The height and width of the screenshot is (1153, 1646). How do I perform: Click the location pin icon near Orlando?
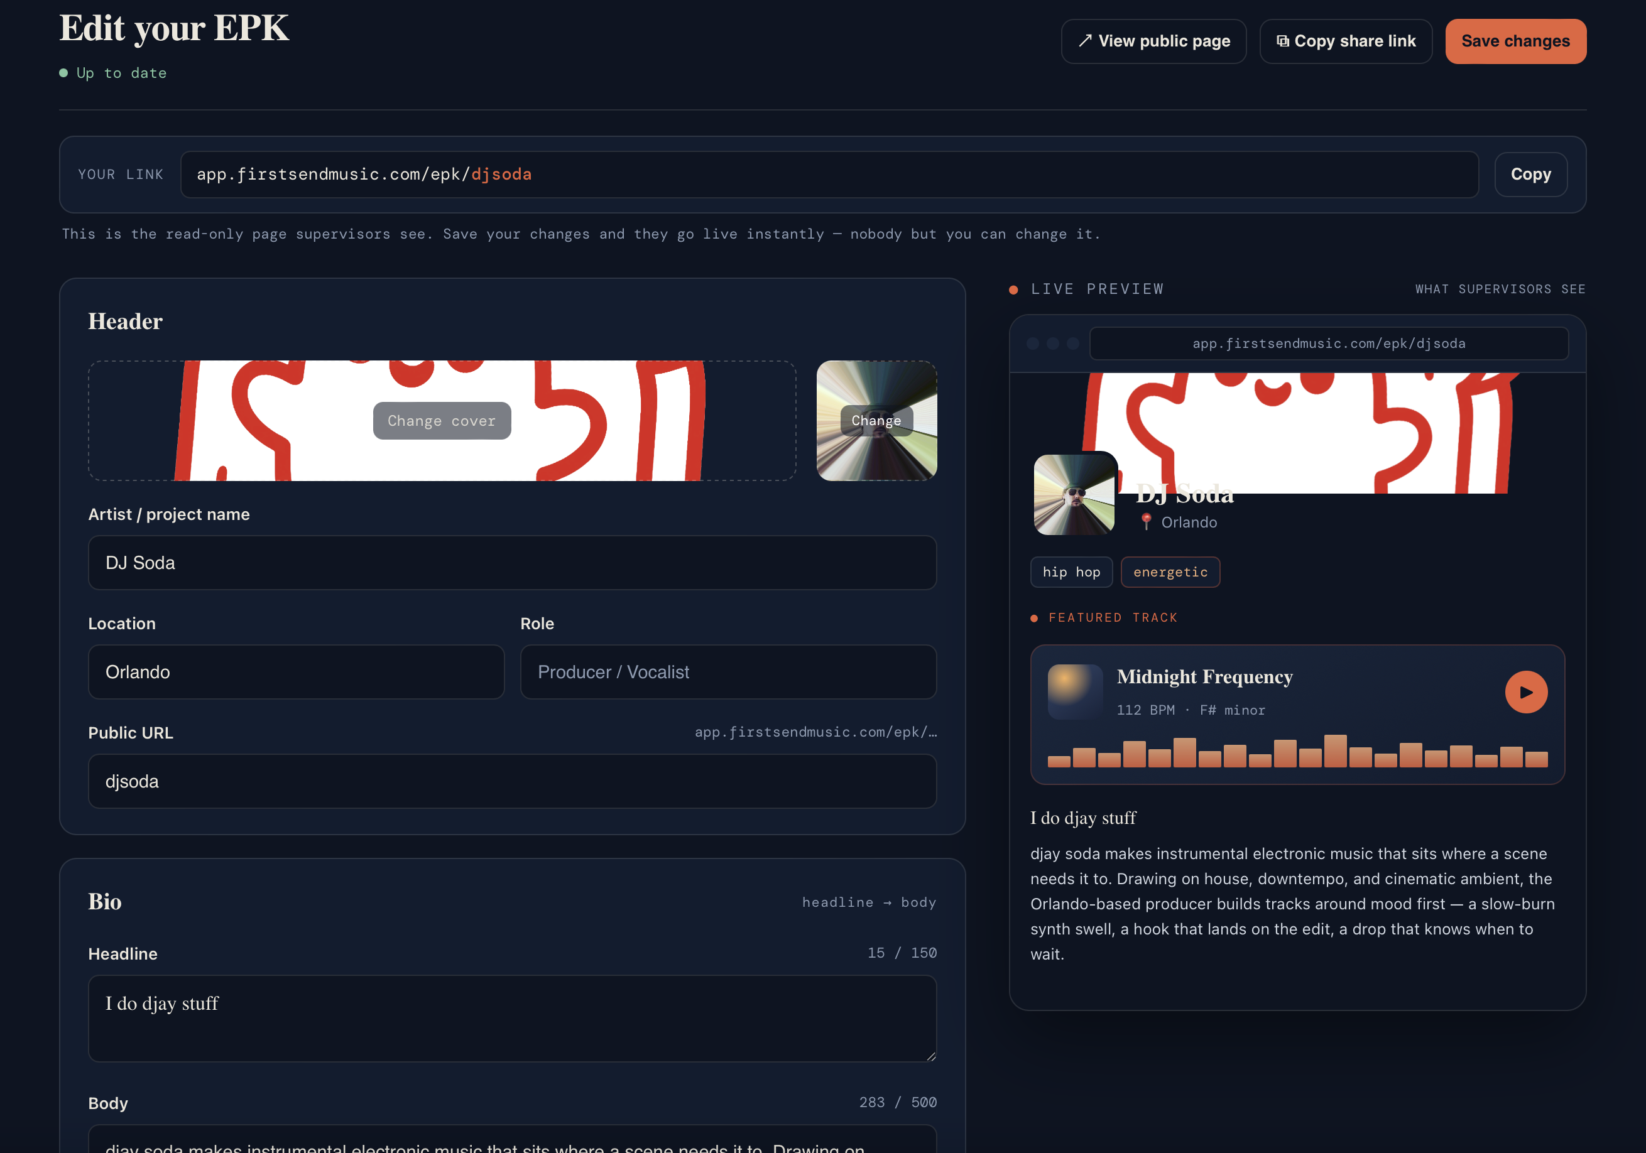tap(1146, 522)
